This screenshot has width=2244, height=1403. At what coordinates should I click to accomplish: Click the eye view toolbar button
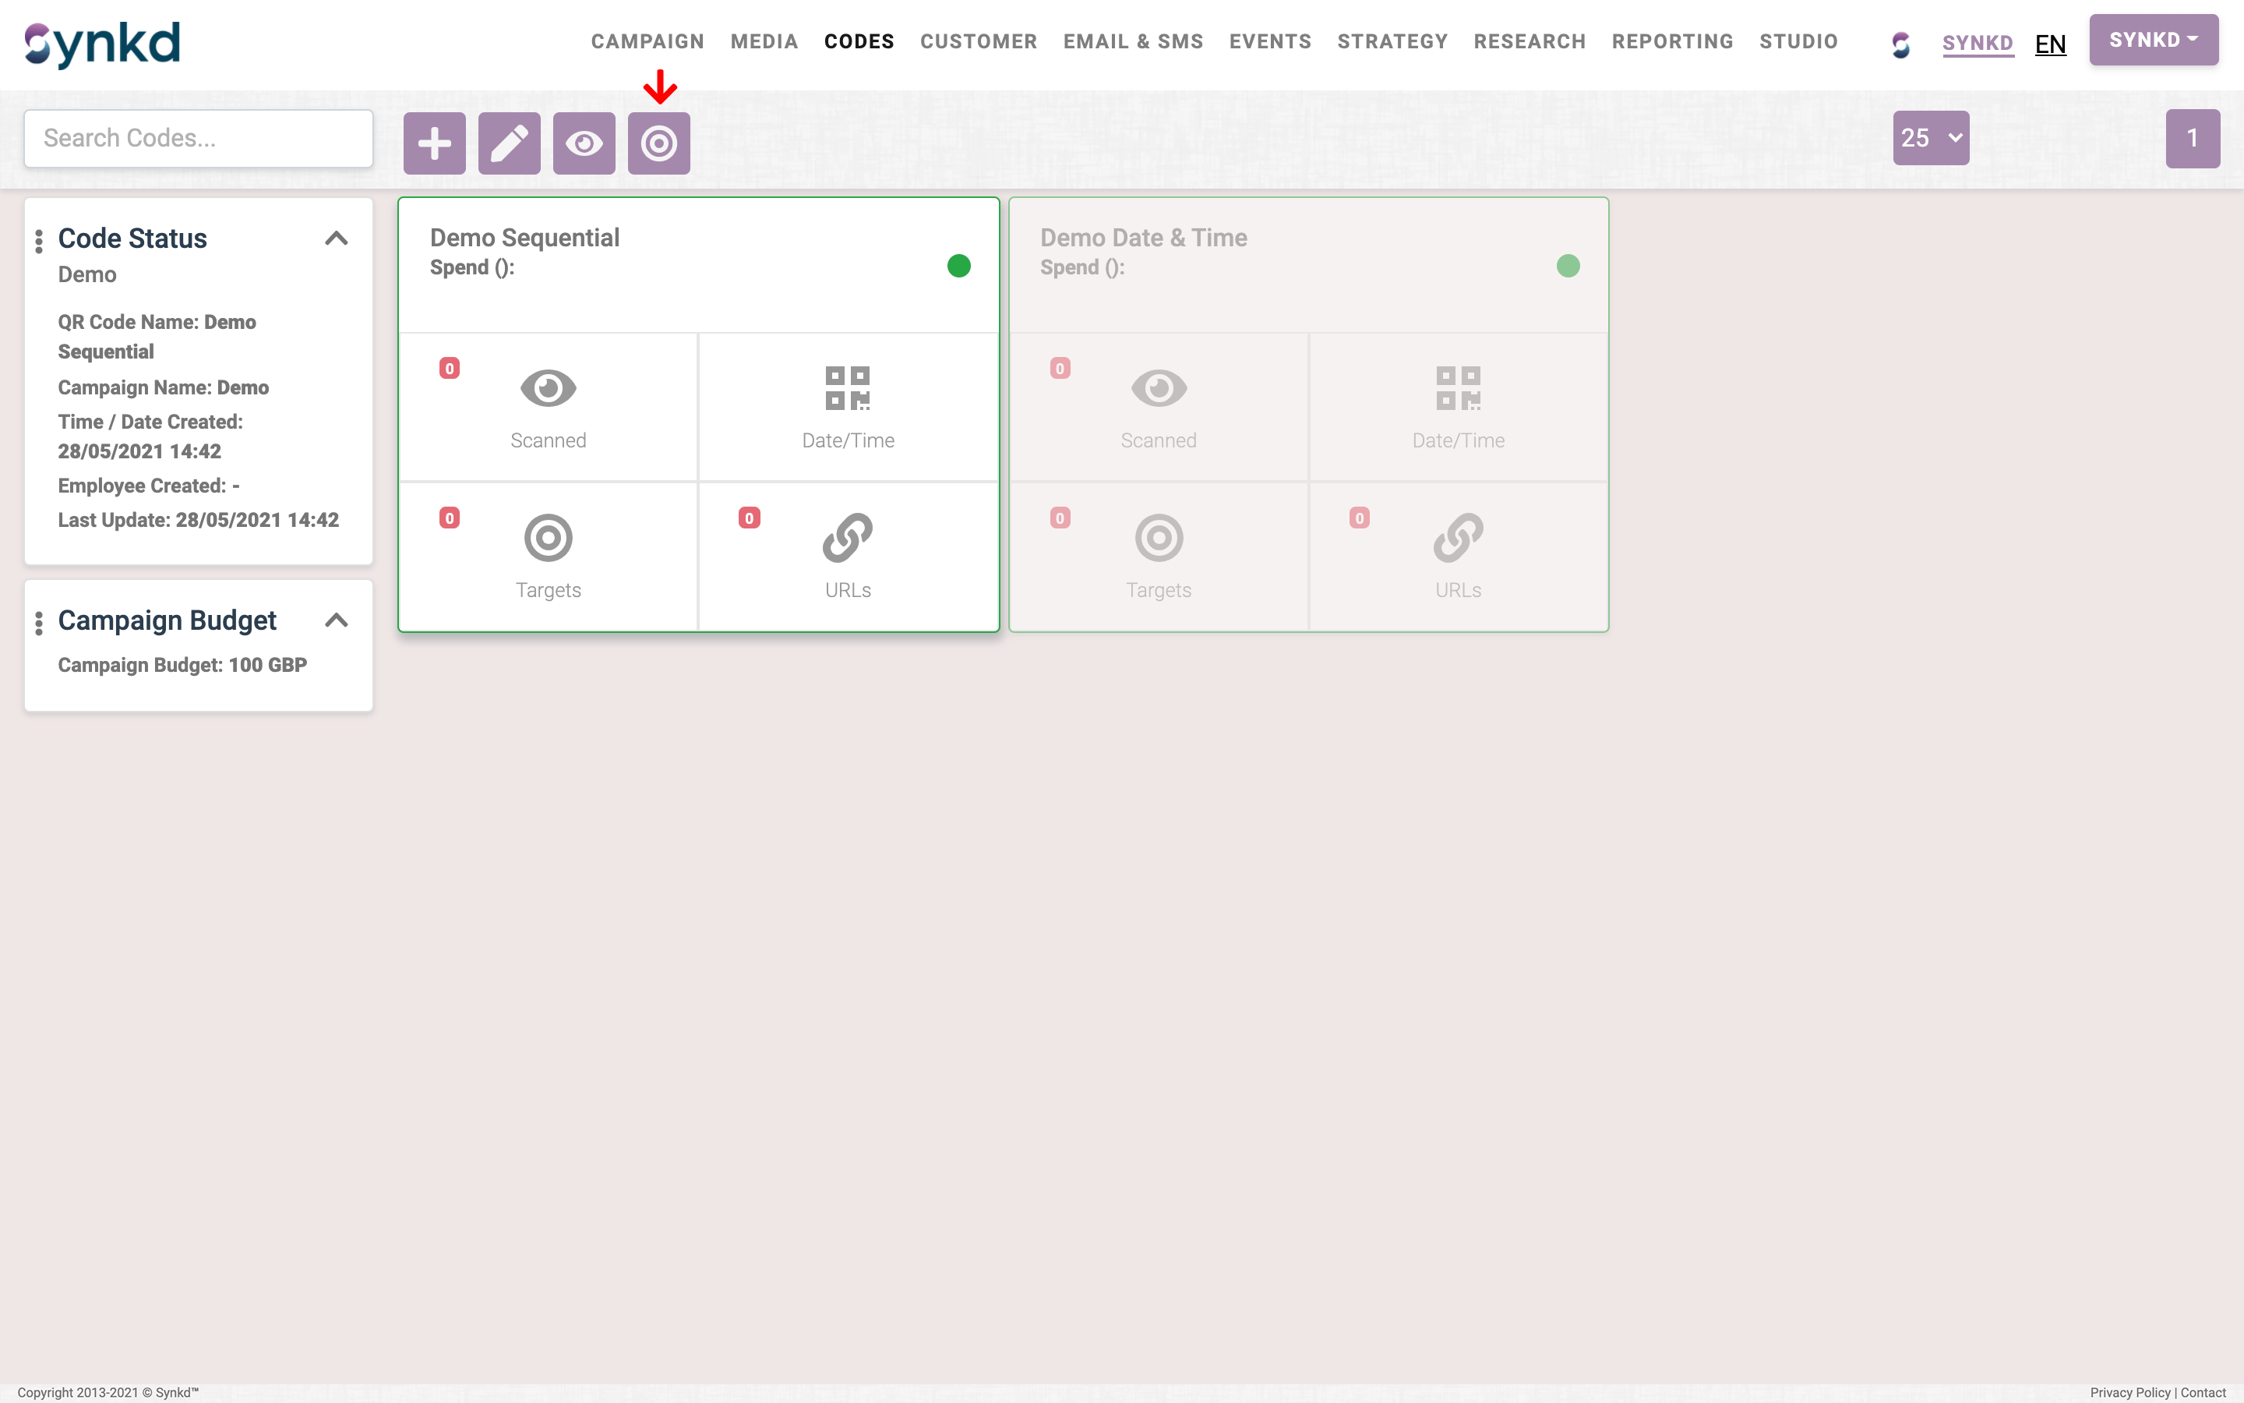tap(584, 143)
